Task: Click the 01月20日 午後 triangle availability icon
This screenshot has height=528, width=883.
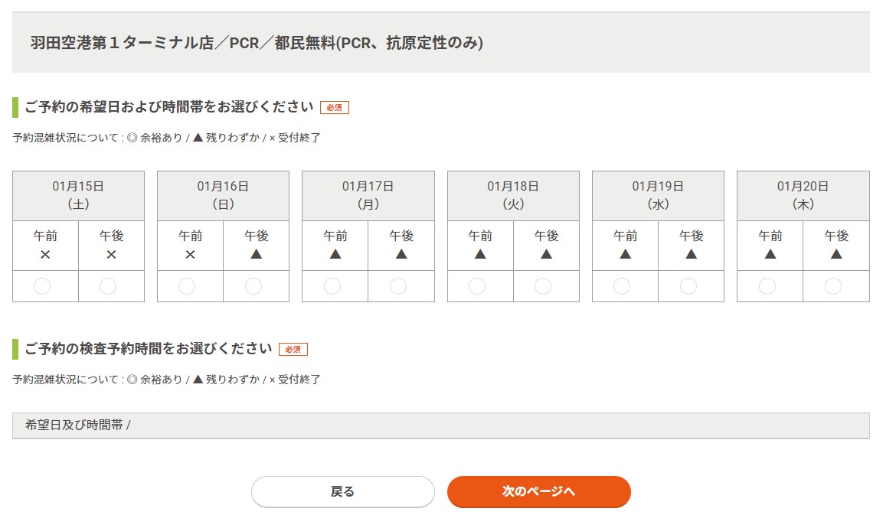Action: pyautogui.click(x=836, y=254)
